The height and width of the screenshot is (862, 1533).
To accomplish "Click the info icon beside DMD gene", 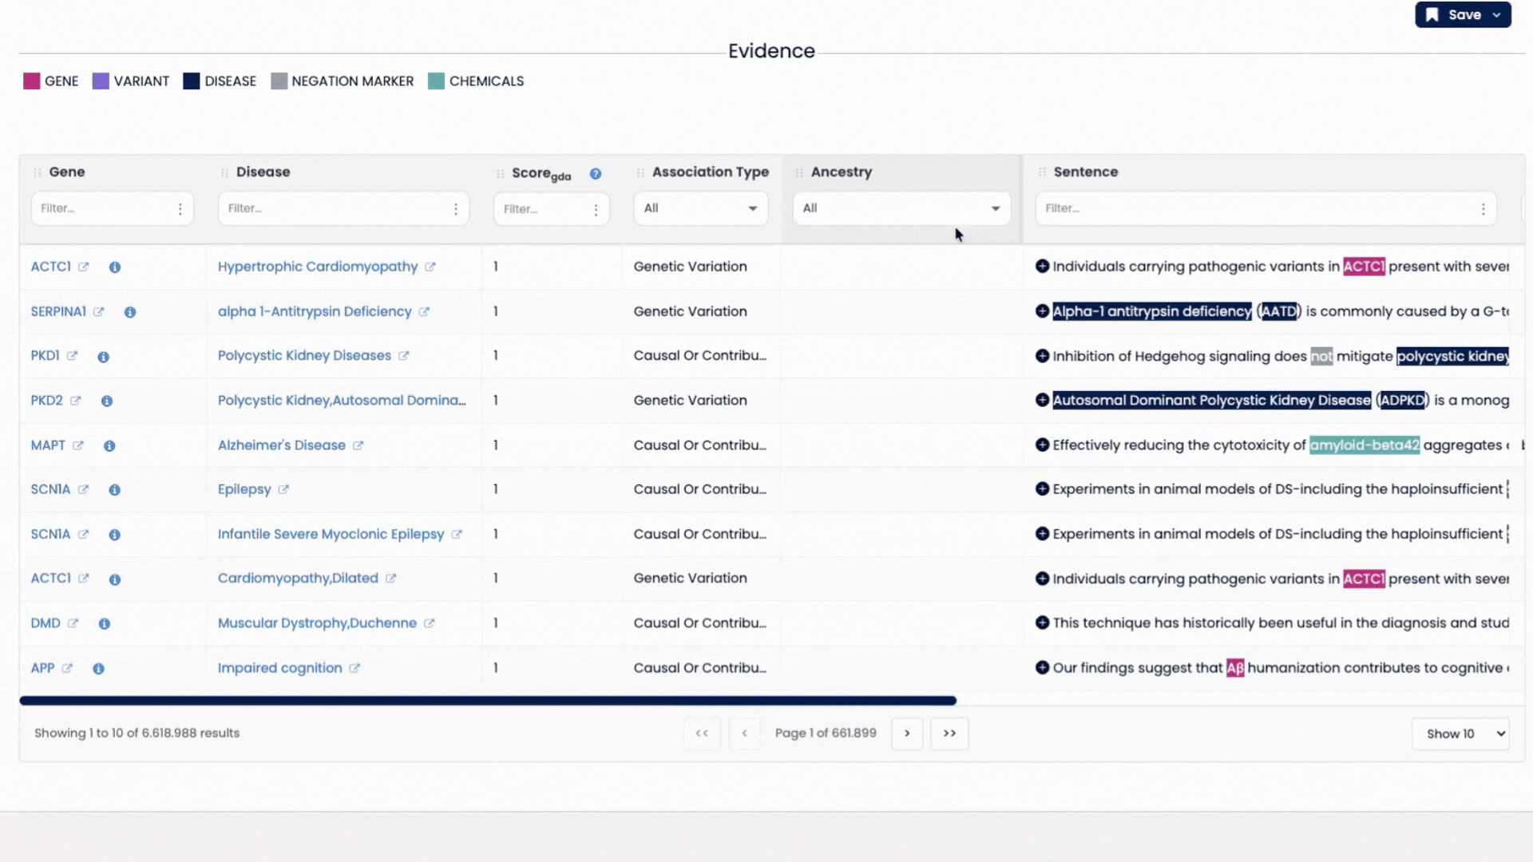I will coord(105,623).
